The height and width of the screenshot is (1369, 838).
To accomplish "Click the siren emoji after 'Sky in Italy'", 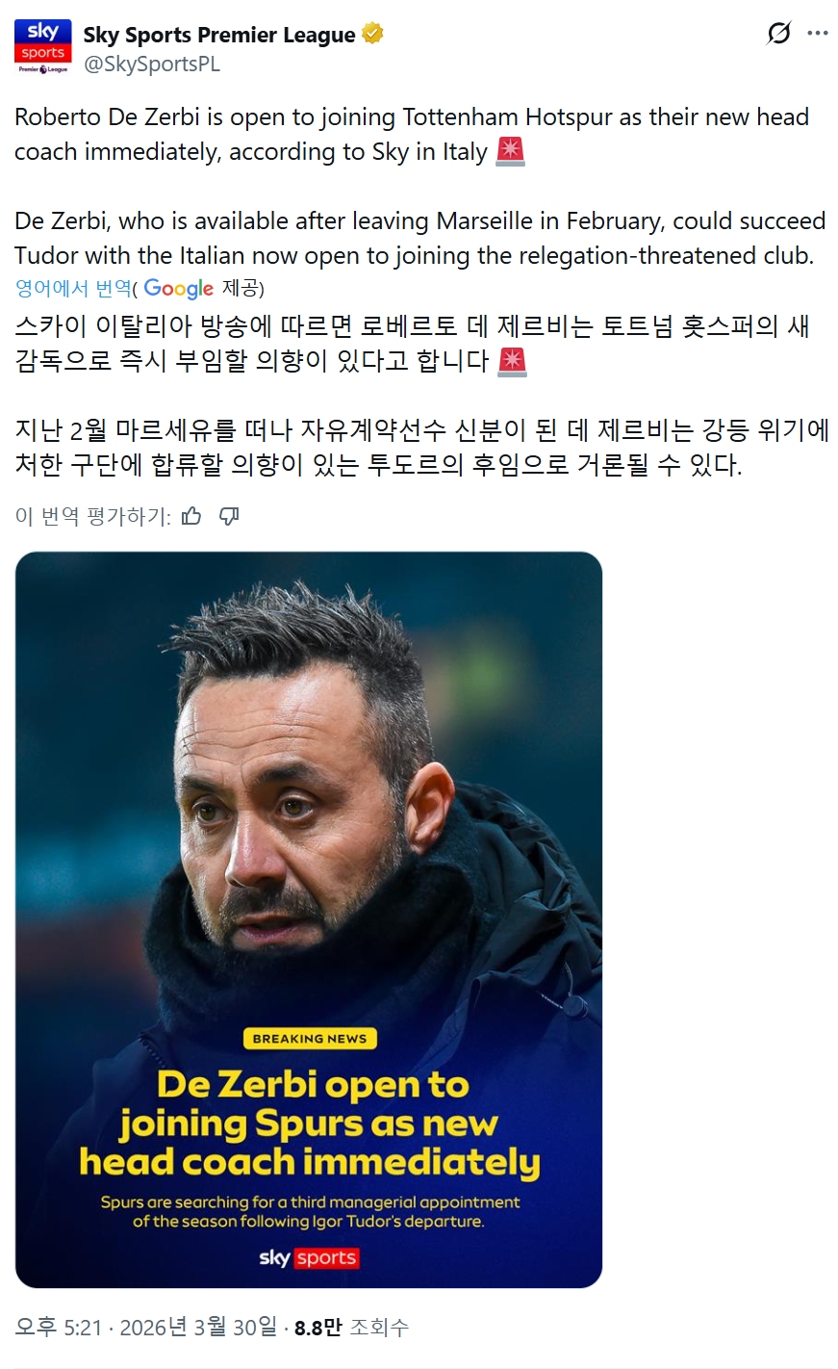I will tap(510, 152).
